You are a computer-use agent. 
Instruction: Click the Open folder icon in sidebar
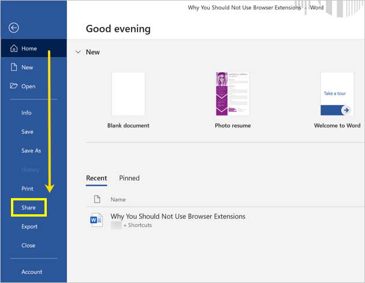[x=14, y=86]
